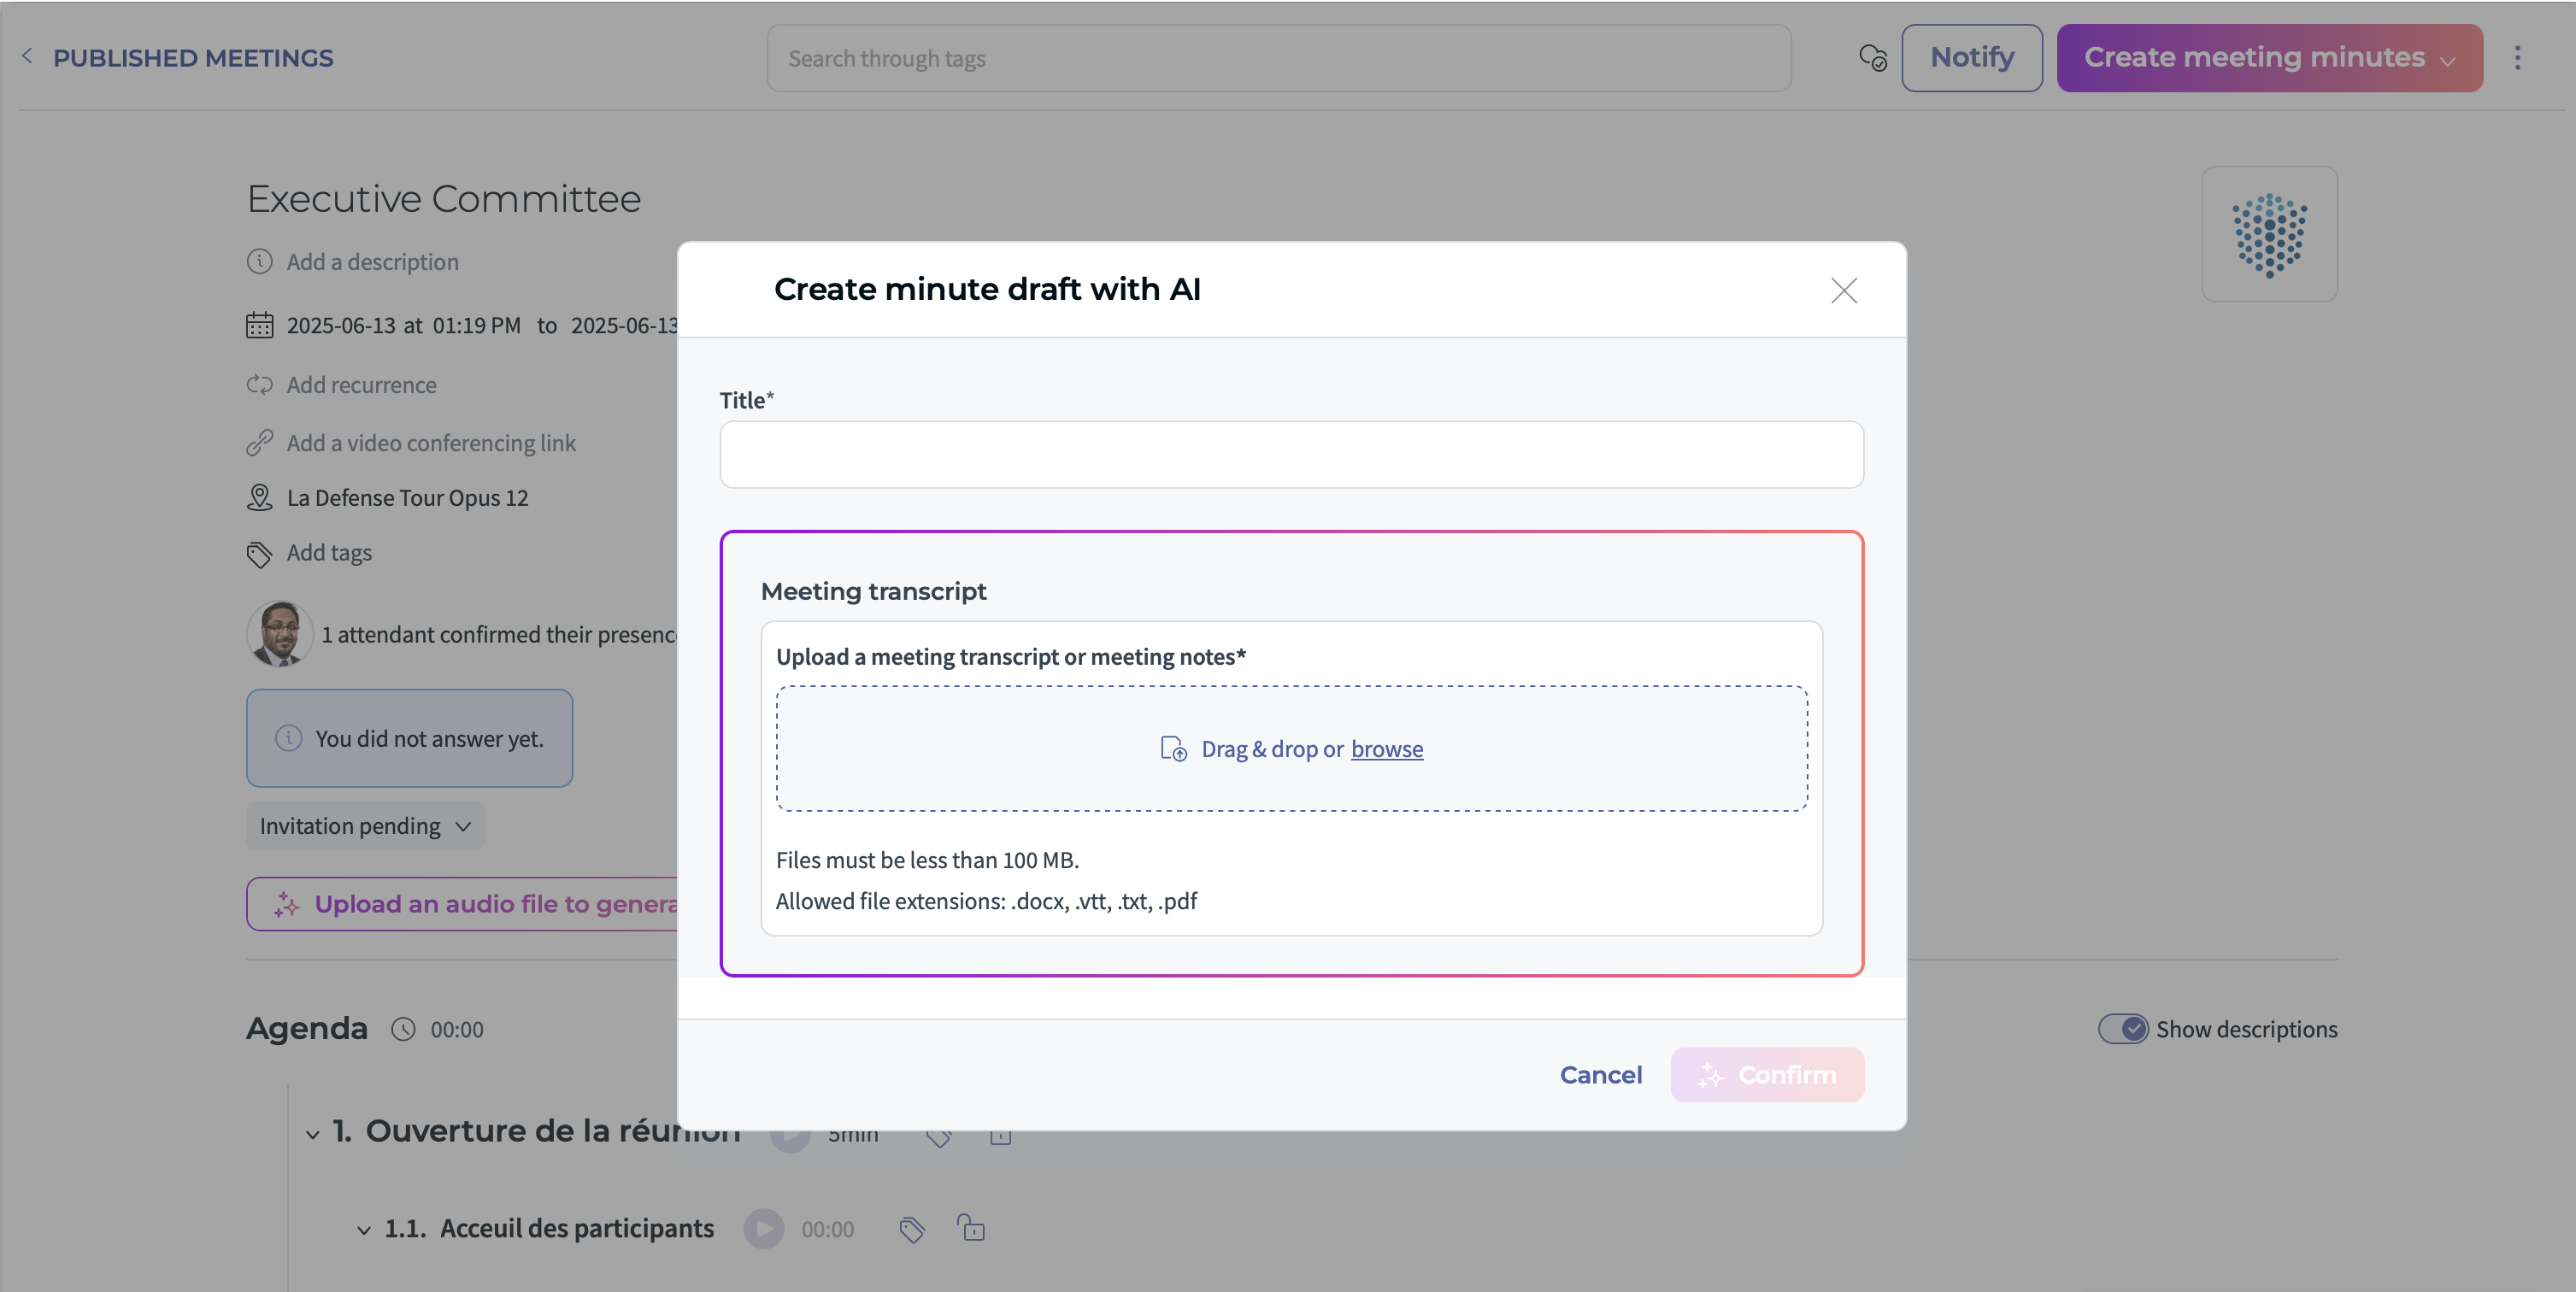Click the organization logo thumbnail
This screenshot has height=1292, width=2576.
click(x=2268, y=234)
